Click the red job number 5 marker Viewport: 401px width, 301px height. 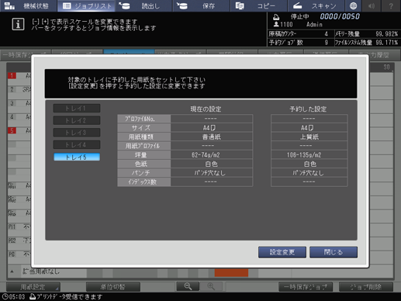click(x=12, y=130)
